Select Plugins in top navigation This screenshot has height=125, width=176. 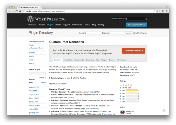50,25
